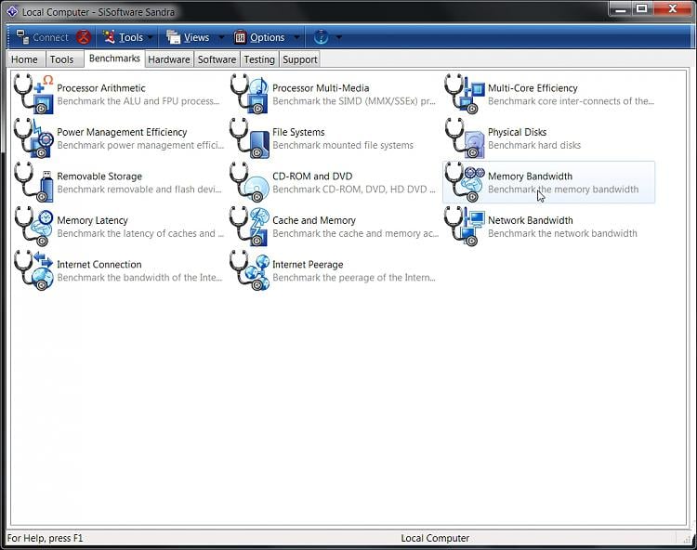Maximize the Sandra window
This screenshot has width=697, height=550.
click(x=642, y=8)
